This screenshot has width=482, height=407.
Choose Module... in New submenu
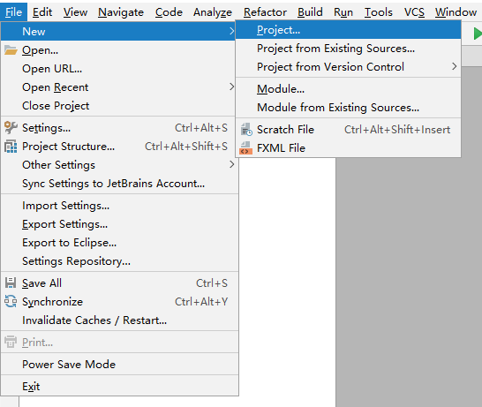349,89
